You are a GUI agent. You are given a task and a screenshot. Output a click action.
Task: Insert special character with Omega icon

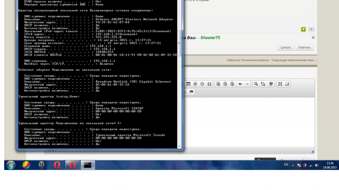tap(209, 84)
